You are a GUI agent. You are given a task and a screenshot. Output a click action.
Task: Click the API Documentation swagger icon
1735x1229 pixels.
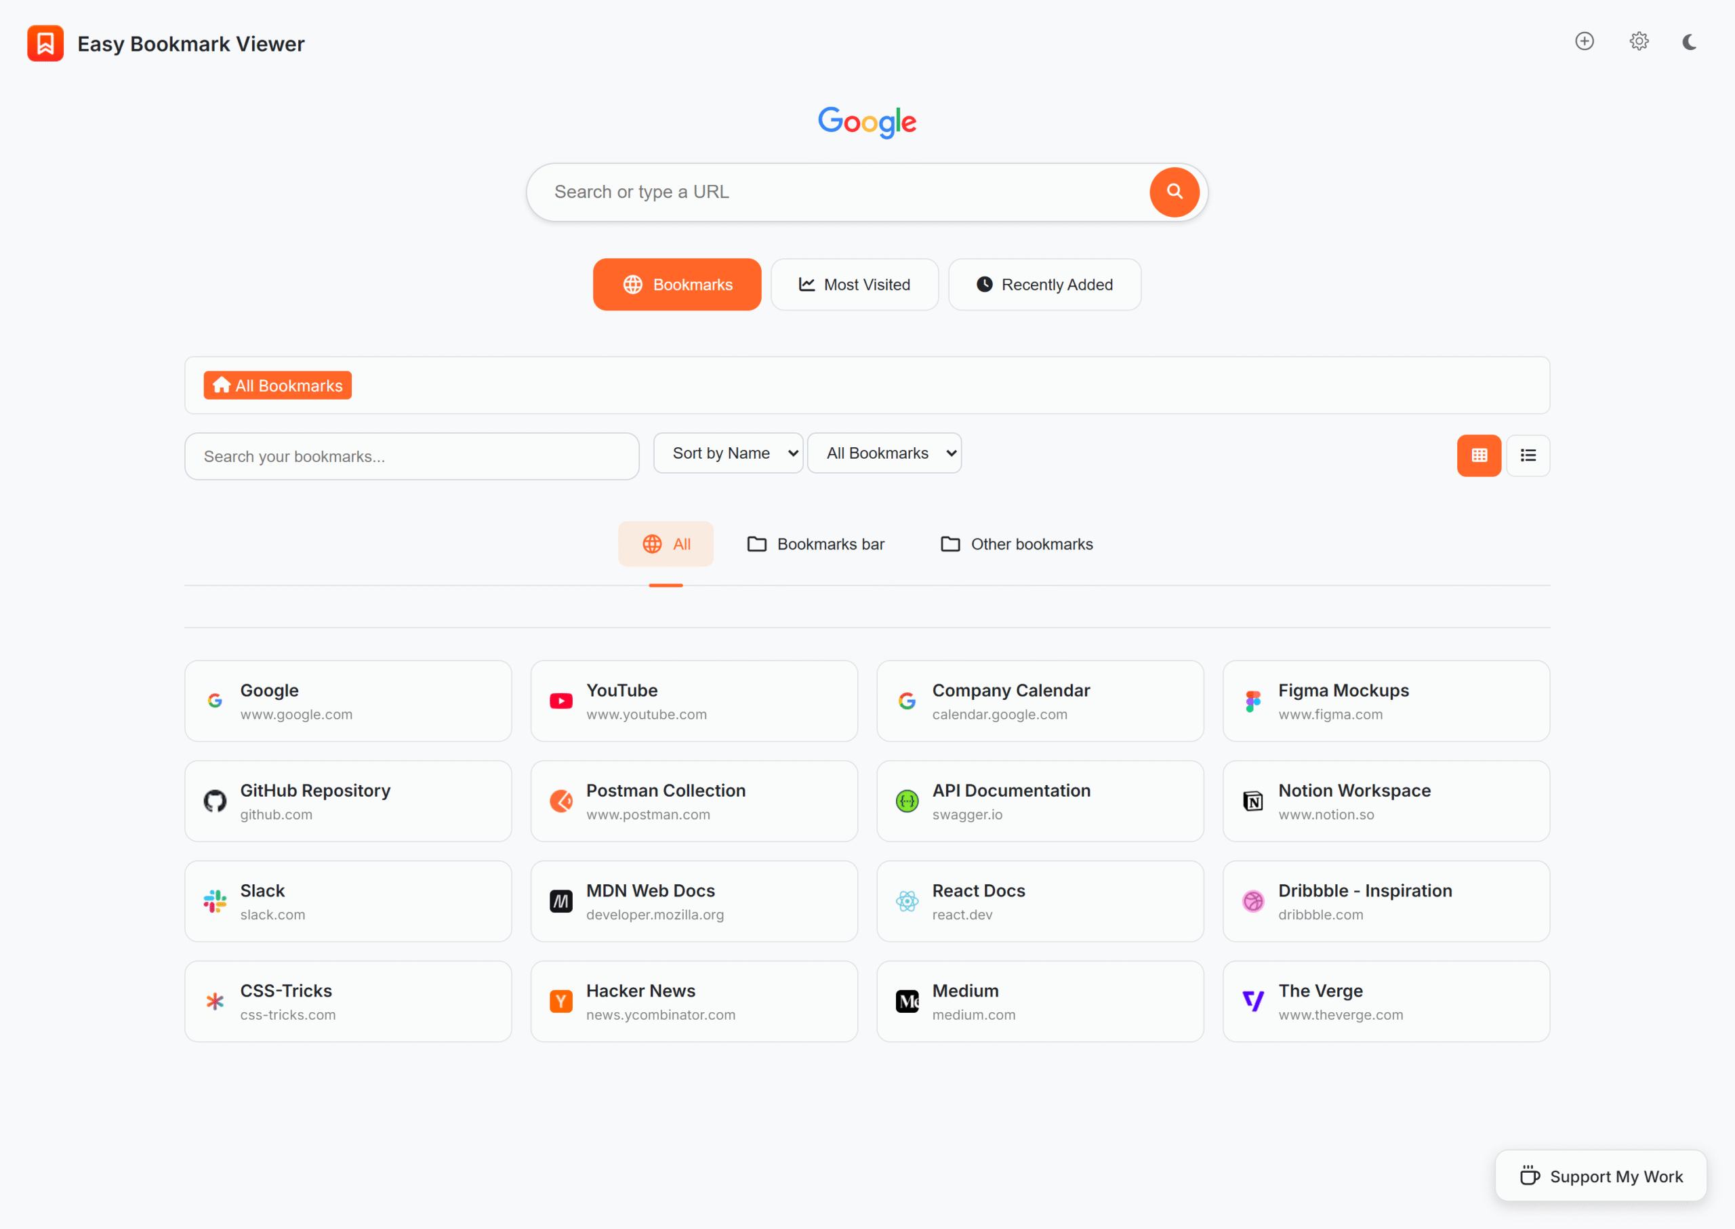click(x=907, y=801)
